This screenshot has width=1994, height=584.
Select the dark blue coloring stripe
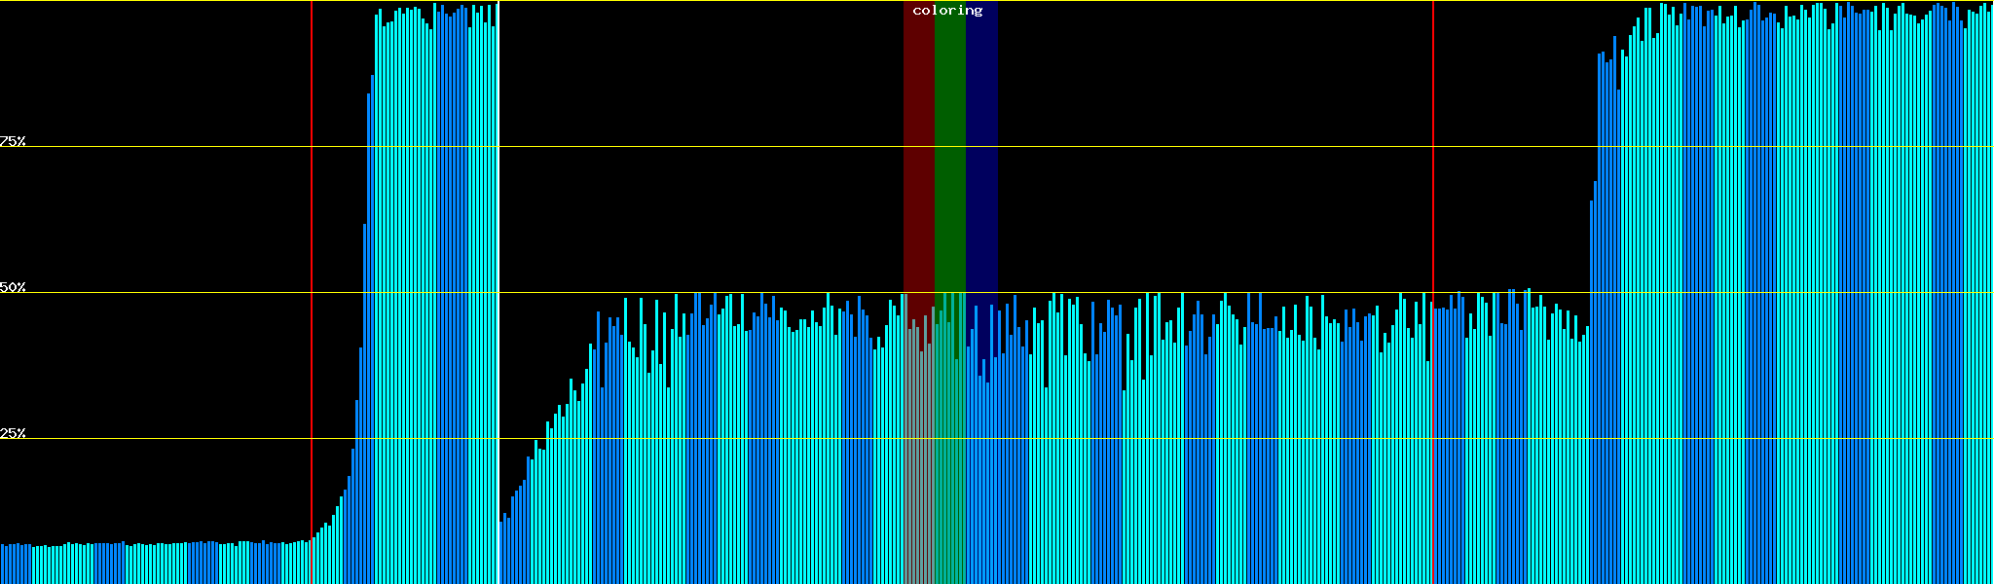[981, 146]
